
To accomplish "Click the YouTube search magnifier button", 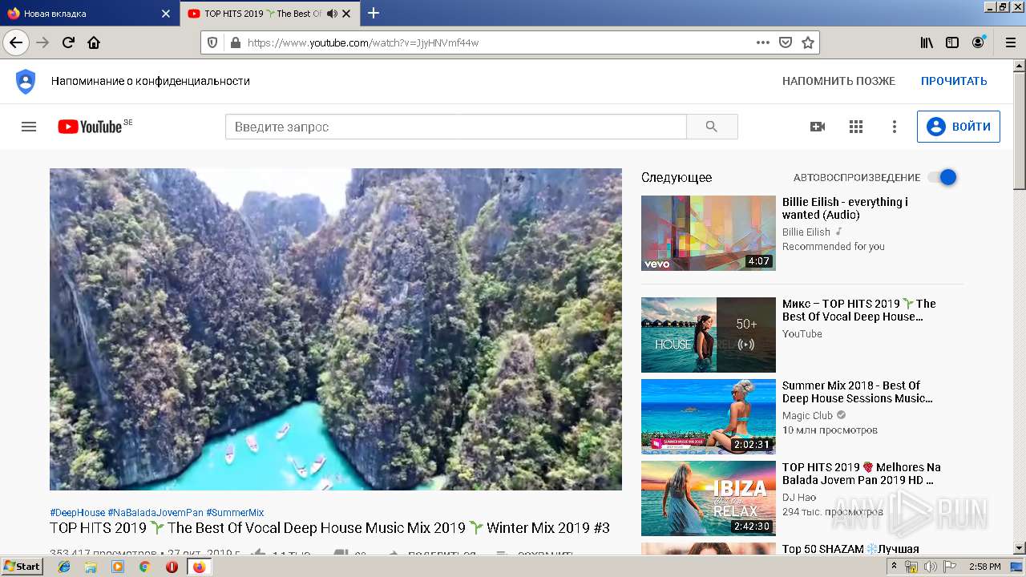I will pyautogui.click(x=712, y=127).
